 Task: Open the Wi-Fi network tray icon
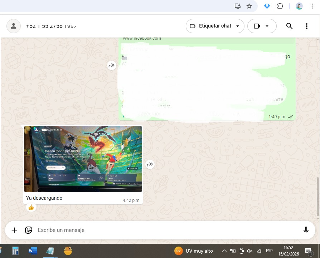click(259, 251)
